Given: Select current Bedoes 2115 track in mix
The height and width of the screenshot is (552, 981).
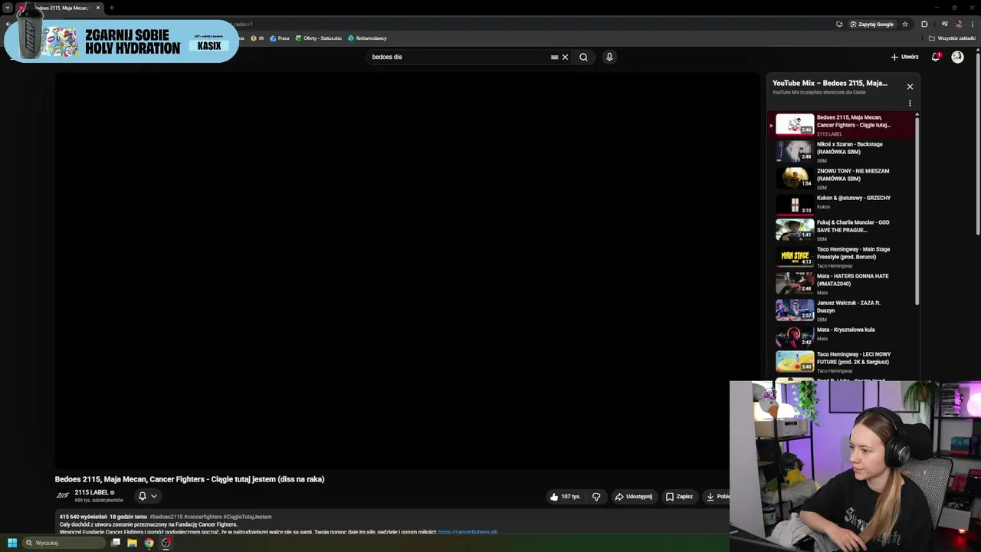Looking at the screenshot, I should click(x=842, y=124).
